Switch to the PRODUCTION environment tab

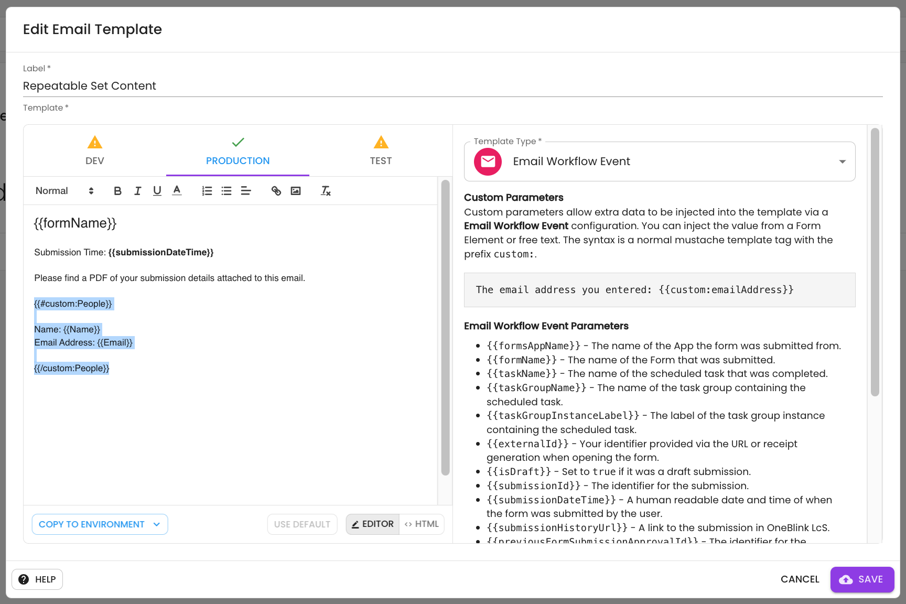point(238,150)
